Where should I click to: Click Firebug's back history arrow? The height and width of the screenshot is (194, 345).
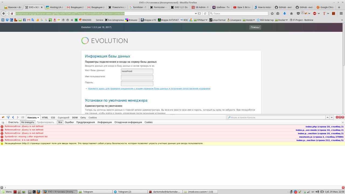pos(13,117)
